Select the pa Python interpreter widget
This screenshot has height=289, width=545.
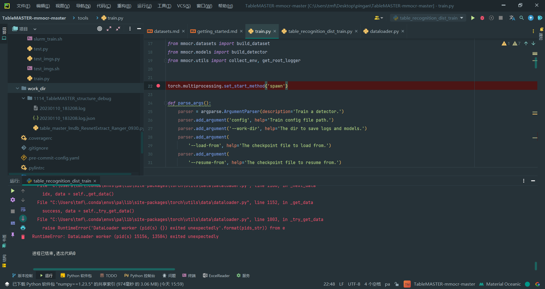(x=387, y=284)
